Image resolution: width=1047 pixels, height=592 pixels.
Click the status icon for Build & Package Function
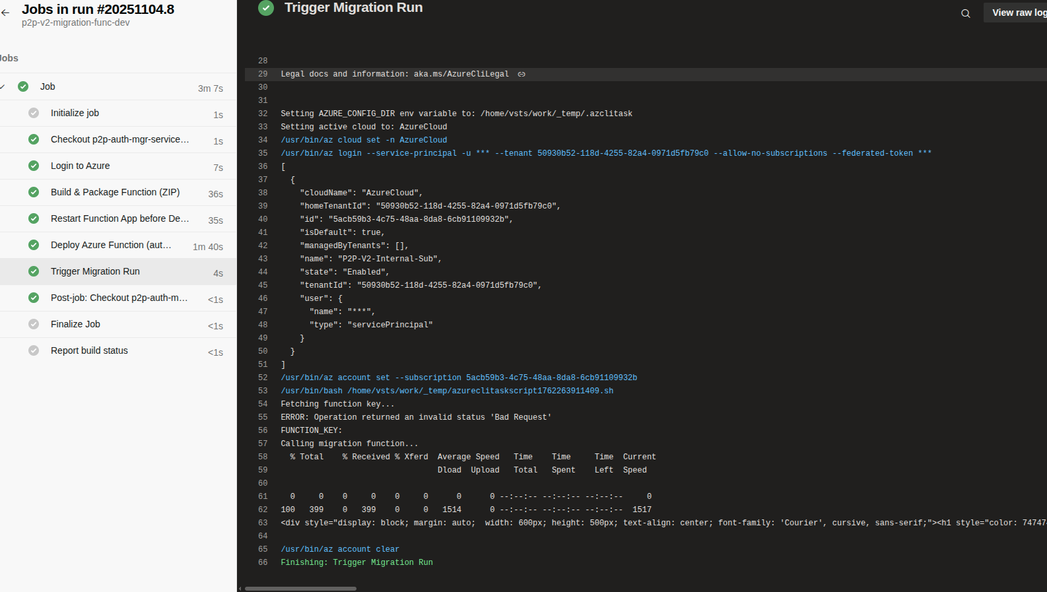[x=34, y=192]
